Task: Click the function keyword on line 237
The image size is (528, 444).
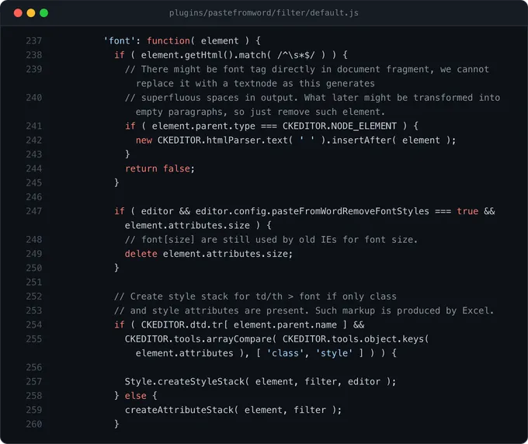Action: click(168, 41)
